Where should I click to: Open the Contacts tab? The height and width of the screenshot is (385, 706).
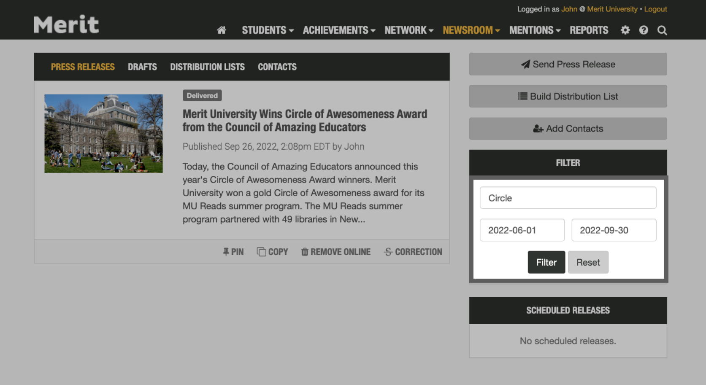click(x=277, y=67)
